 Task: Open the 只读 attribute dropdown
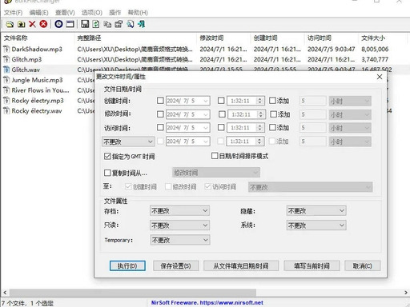pos(179,225)
